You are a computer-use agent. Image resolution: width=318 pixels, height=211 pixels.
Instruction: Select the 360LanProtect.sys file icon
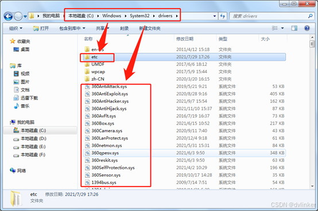(x=87, y=138)
